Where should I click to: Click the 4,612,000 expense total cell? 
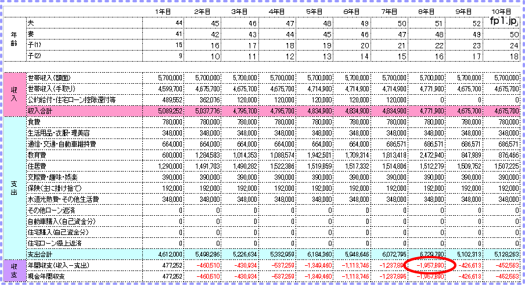coord(170,254)
